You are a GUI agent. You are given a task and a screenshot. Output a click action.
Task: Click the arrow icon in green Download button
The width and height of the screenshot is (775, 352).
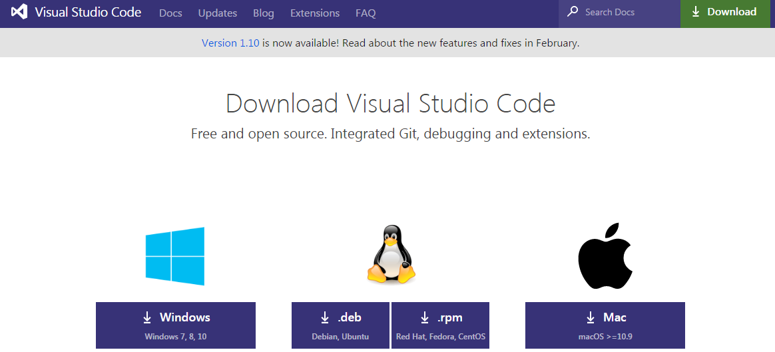point(695,13)
